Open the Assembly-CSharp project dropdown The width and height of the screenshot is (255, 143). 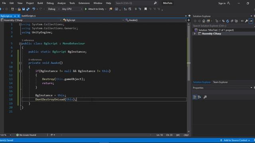click(x=31, y=20)
